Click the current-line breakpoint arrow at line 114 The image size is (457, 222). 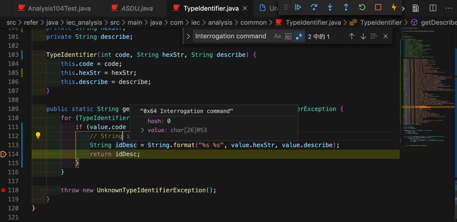click(4, 154)
